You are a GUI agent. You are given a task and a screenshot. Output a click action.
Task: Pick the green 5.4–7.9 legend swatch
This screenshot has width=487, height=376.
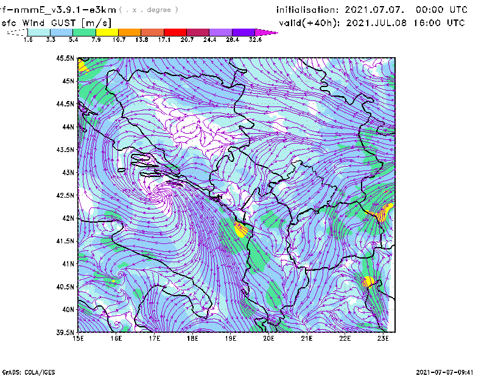pos(84,32)
